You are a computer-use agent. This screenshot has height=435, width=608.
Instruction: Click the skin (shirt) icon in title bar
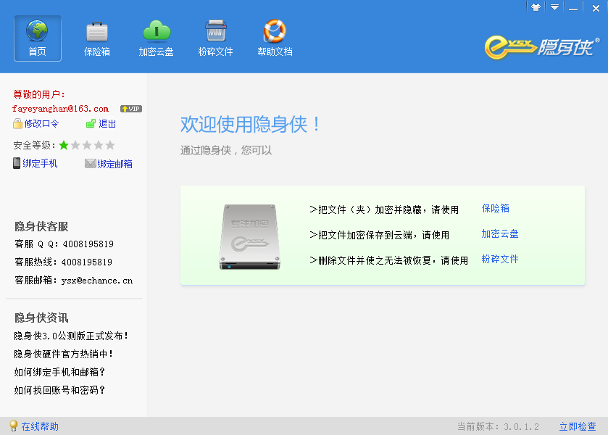tap(536, 7)
